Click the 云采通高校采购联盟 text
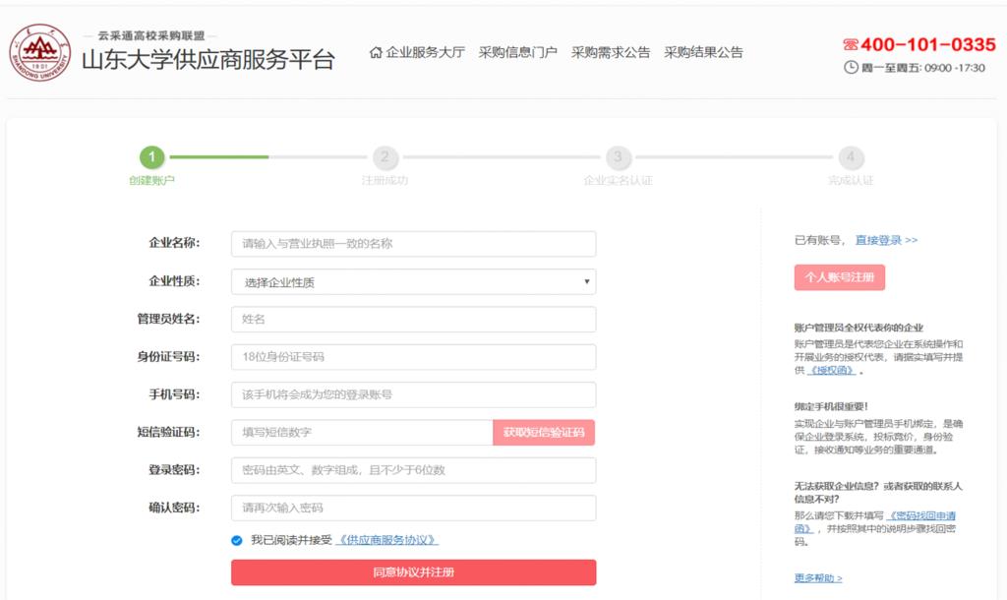Viewport: 1007px width, 600px height. (150, 36)
